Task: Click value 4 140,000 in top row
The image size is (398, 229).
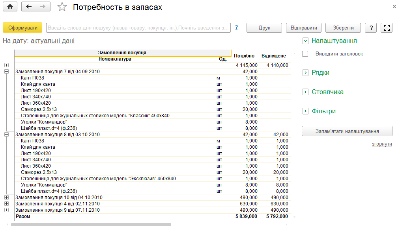Action: coord(277,65)
